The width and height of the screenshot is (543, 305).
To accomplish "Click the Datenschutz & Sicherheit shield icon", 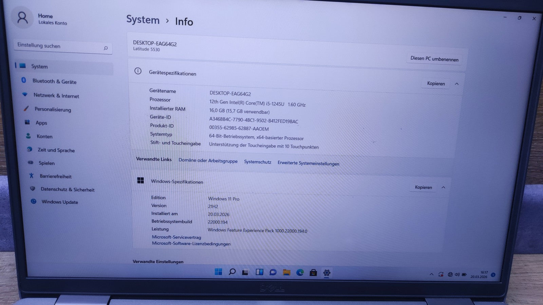I will point(33,188).
